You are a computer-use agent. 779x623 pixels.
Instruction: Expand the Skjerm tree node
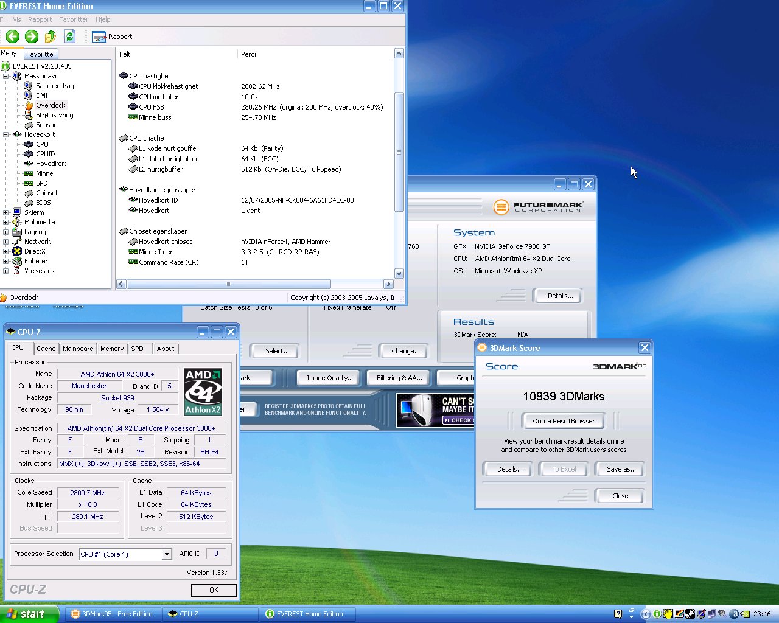[5, 212]
